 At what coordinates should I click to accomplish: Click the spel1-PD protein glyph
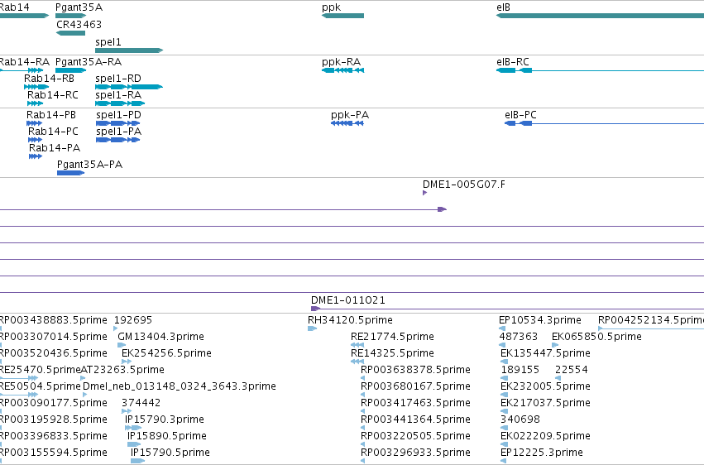118,123
